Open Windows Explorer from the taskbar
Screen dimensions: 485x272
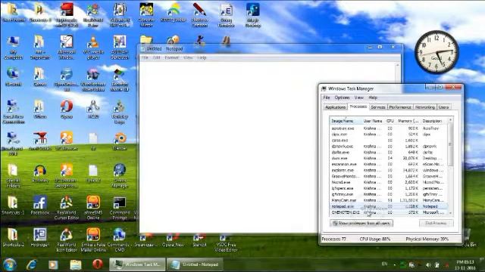click(x=75, y=264)
